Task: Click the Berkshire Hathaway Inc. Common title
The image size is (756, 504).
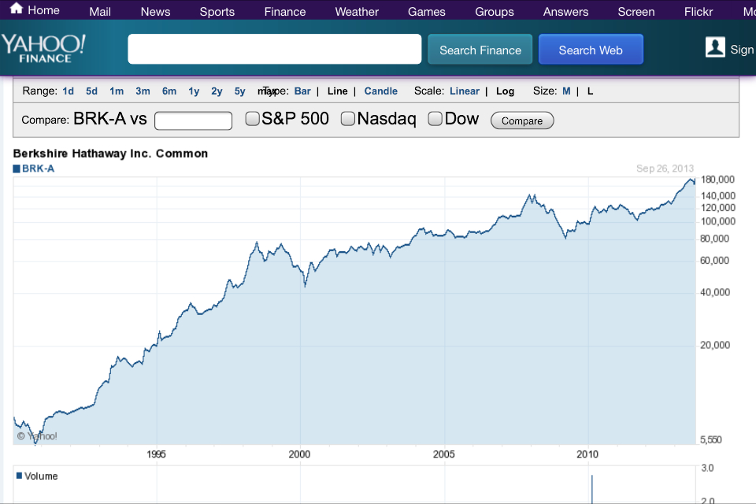Action: [110, 154]
